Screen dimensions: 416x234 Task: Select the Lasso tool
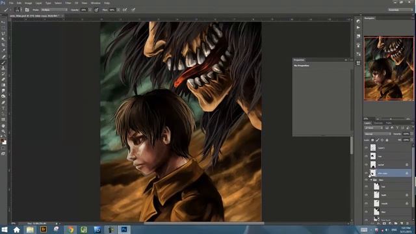(x=3, y=33)
